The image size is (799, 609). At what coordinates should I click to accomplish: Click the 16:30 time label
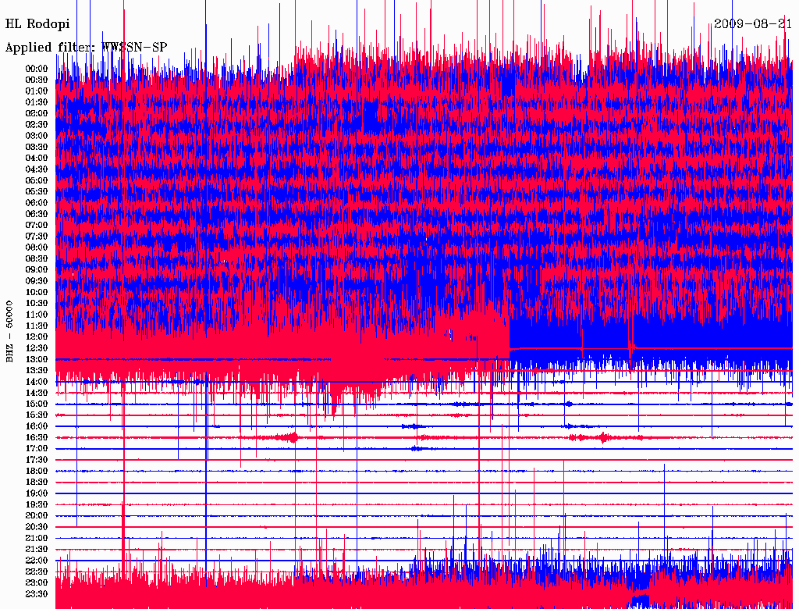(37, 437)
